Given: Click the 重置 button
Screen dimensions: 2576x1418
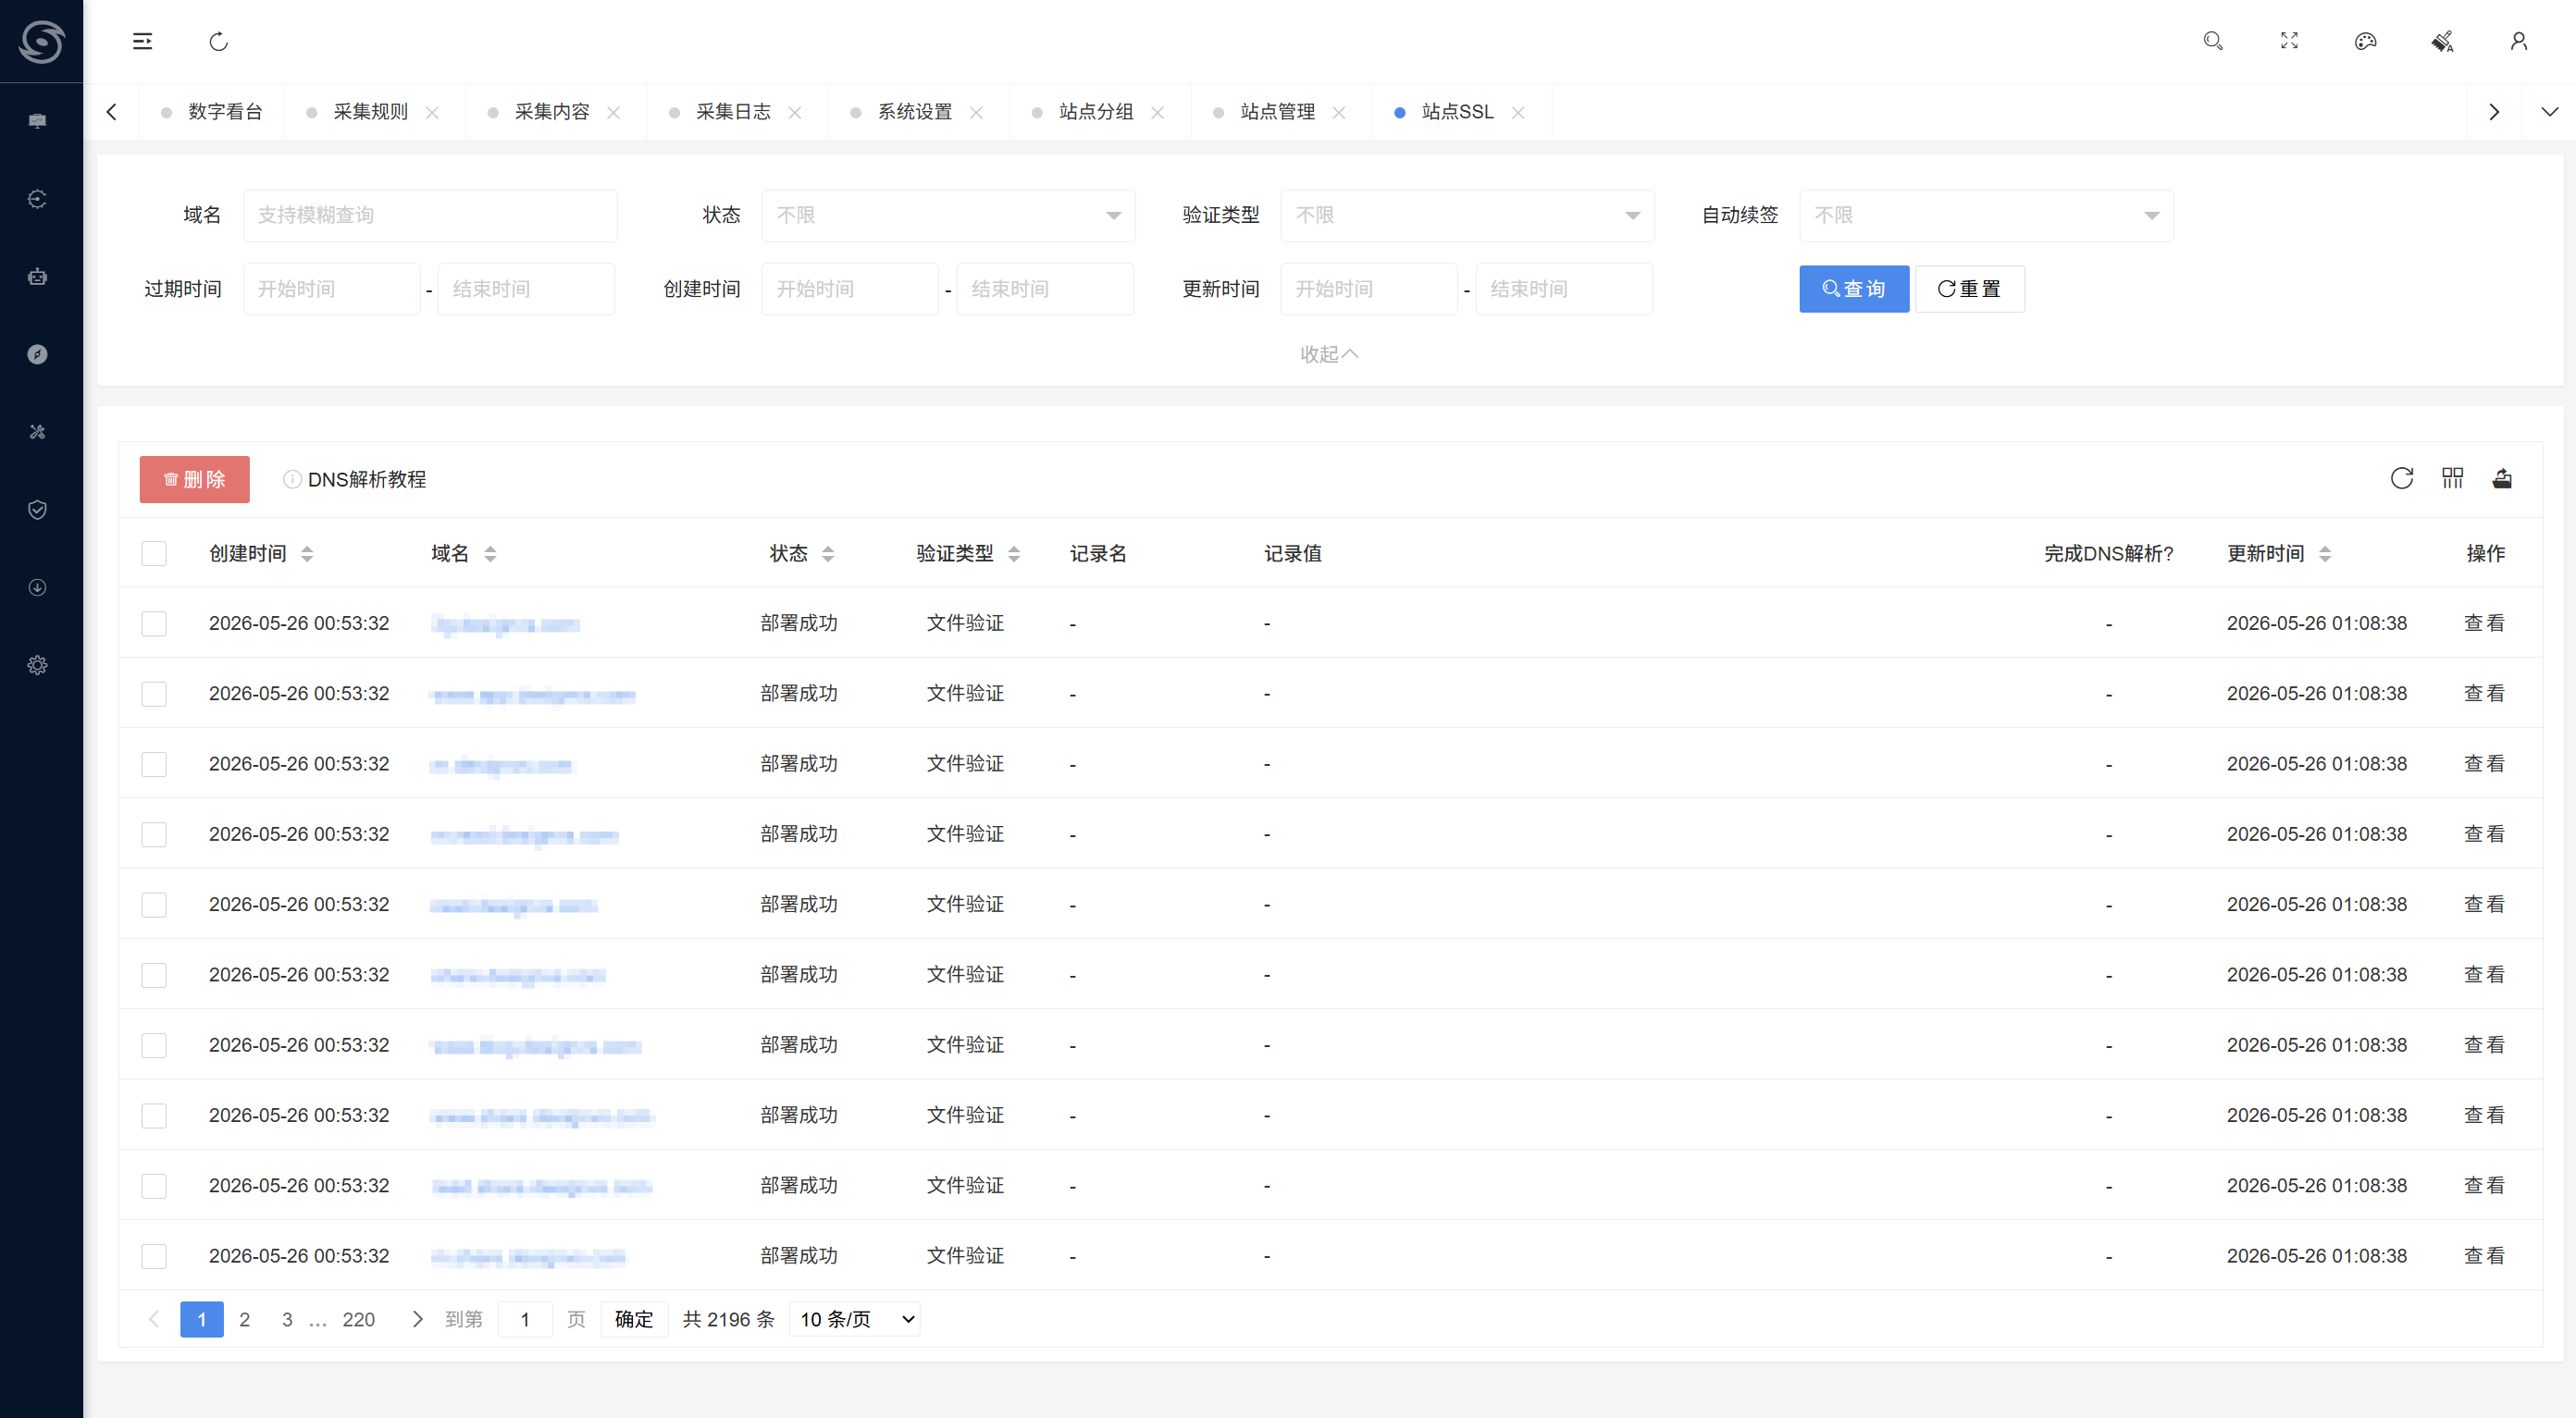Looking at the screenshot, I should [1970, 289].
